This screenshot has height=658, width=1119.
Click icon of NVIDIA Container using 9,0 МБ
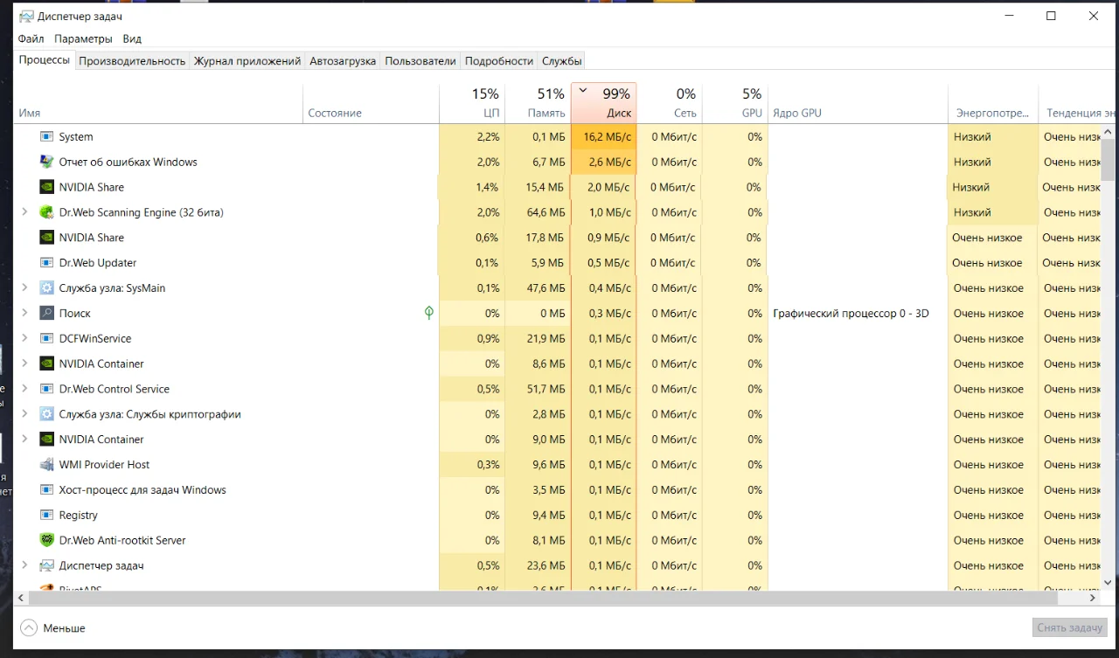47,440
